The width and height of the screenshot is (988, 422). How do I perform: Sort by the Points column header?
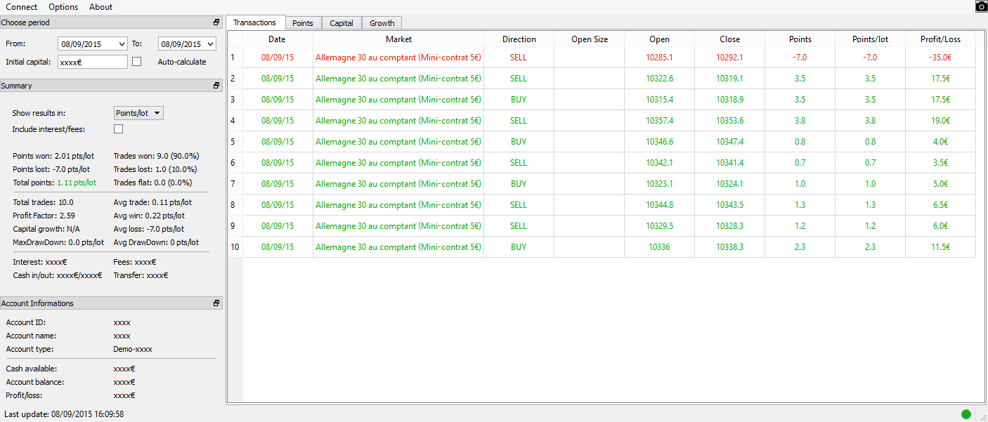800,39
